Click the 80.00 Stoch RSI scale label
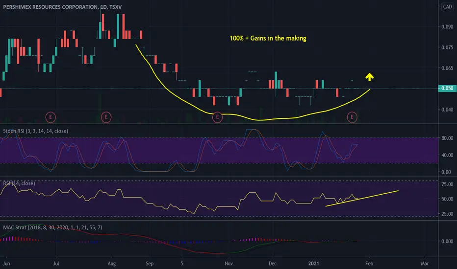 click(447, 138)
